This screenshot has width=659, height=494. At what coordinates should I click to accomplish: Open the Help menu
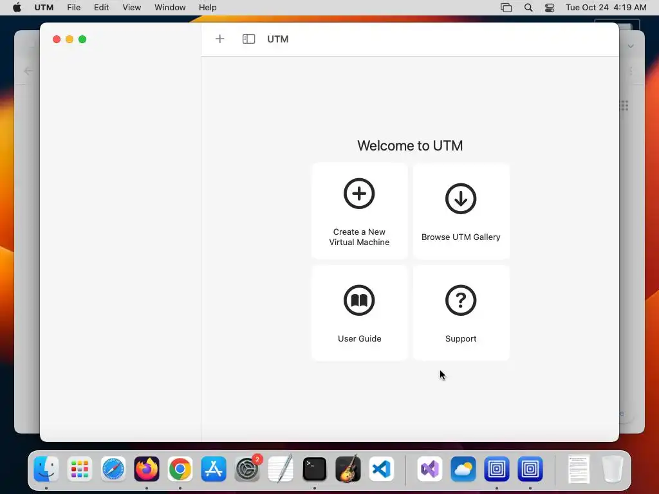pos(208,8)
